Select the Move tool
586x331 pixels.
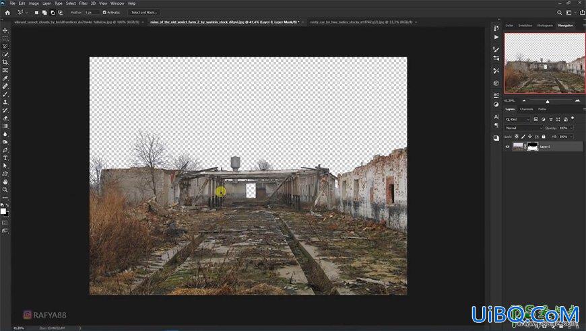coord(5,30)
